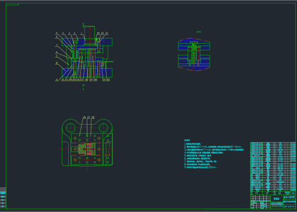Select upper cutting-plane marker above front view
297x212 pixels.
coord(83,26)
